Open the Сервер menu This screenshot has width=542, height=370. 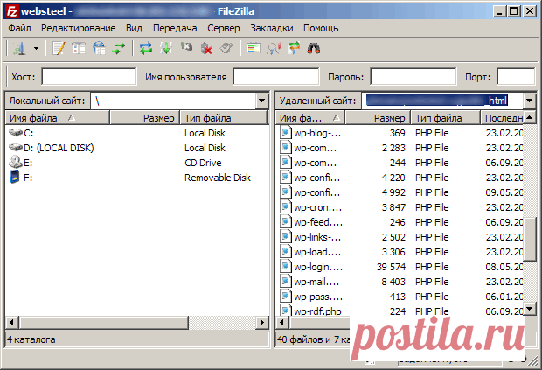[224, 28]
